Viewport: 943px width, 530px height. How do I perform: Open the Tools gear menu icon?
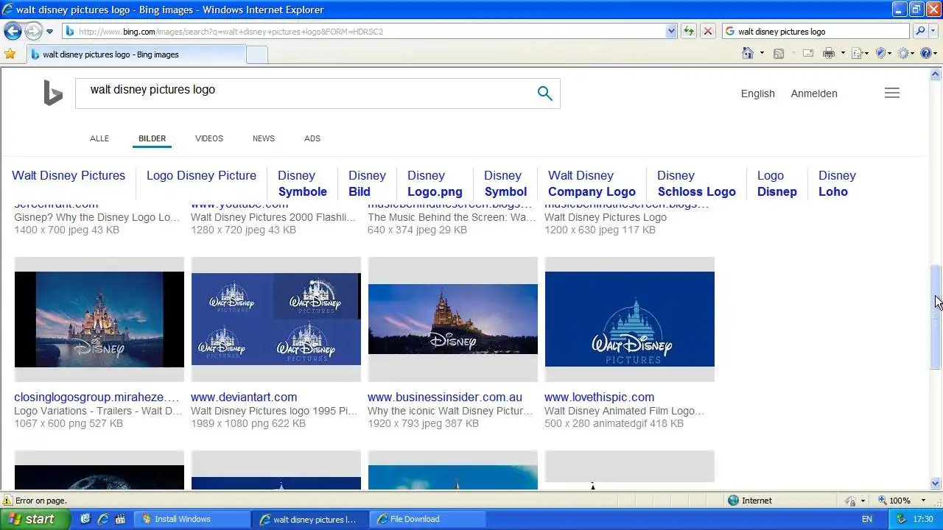click(x=904, y=53)
